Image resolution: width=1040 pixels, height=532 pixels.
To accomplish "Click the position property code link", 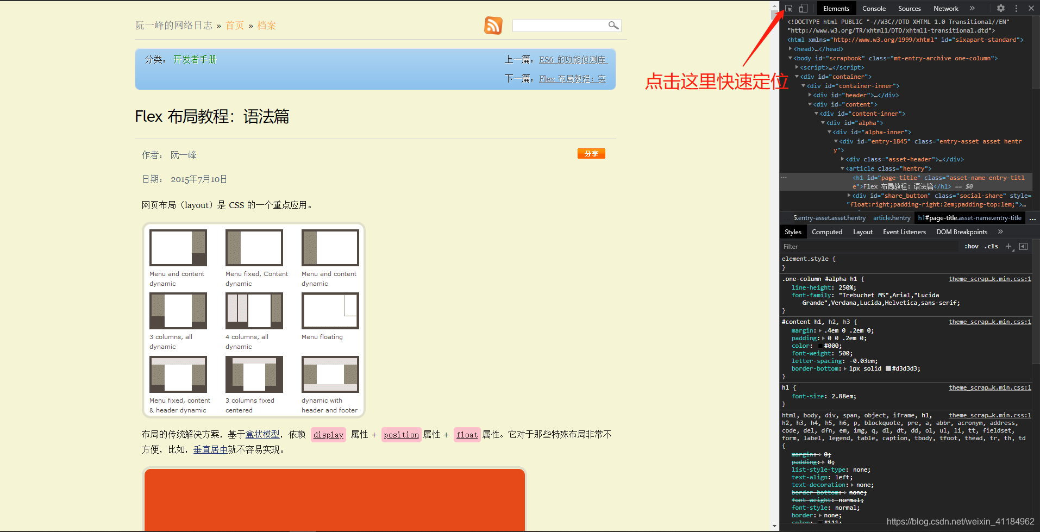I will [401, 435].
